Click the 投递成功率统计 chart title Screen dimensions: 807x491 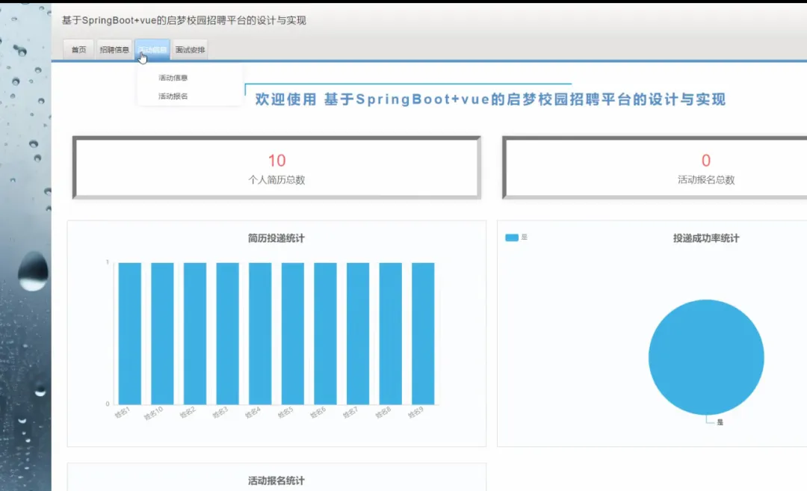706,238
